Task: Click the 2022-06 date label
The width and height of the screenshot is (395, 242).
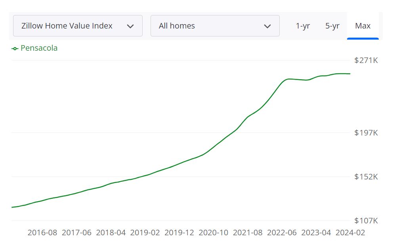Action: click(x=282, y=232)
